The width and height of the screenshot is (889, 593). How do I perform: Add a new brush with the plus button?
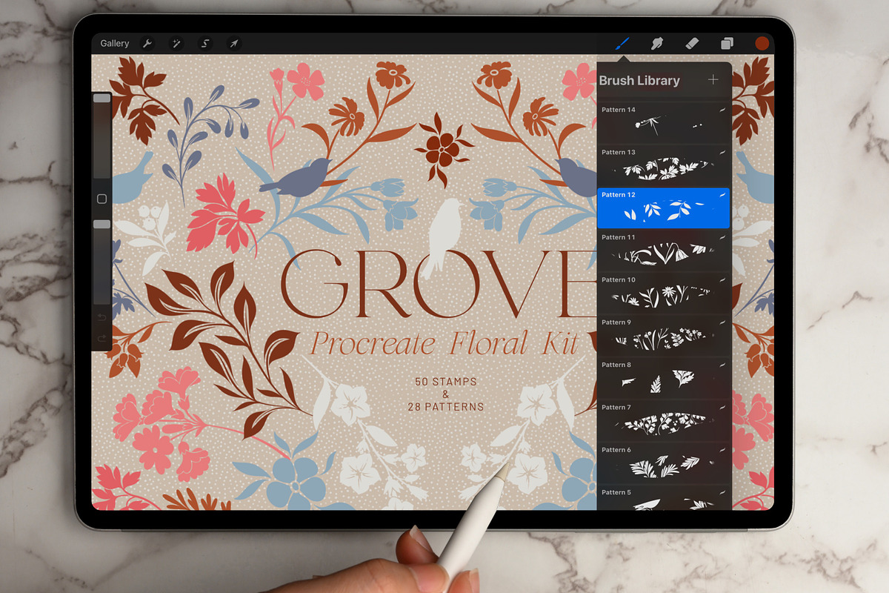pyautogui.click(x=713, y=79)
